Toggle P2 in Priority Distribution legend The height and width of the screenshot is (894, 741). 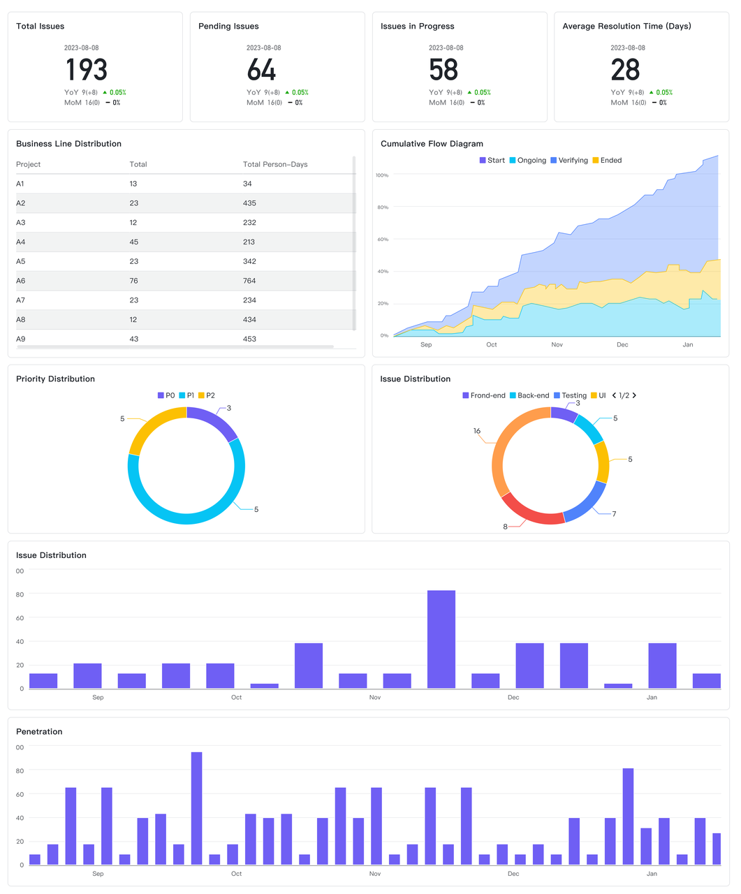(x=207, y=395)
